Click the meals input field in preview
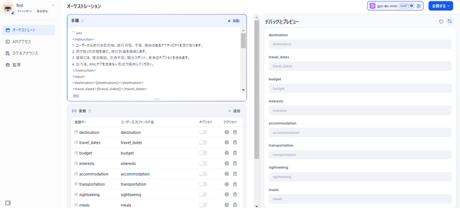This screenshot has height=208, width=460. [360, 199]
